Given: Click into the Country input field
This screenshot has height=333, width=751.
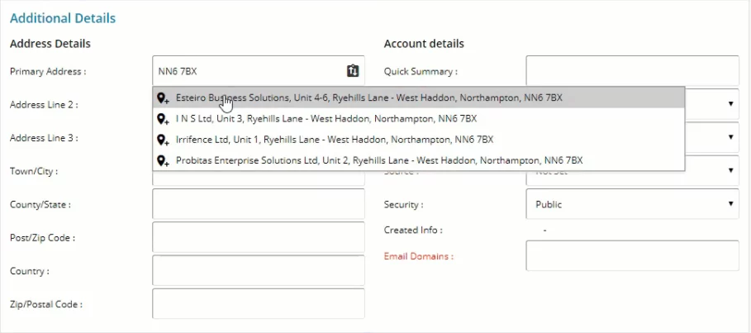Looking at the screenshot, I should pos(259,271).
